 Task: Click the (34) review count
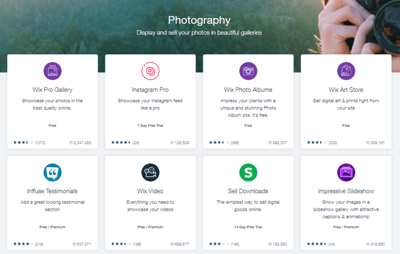click(332, 244)
